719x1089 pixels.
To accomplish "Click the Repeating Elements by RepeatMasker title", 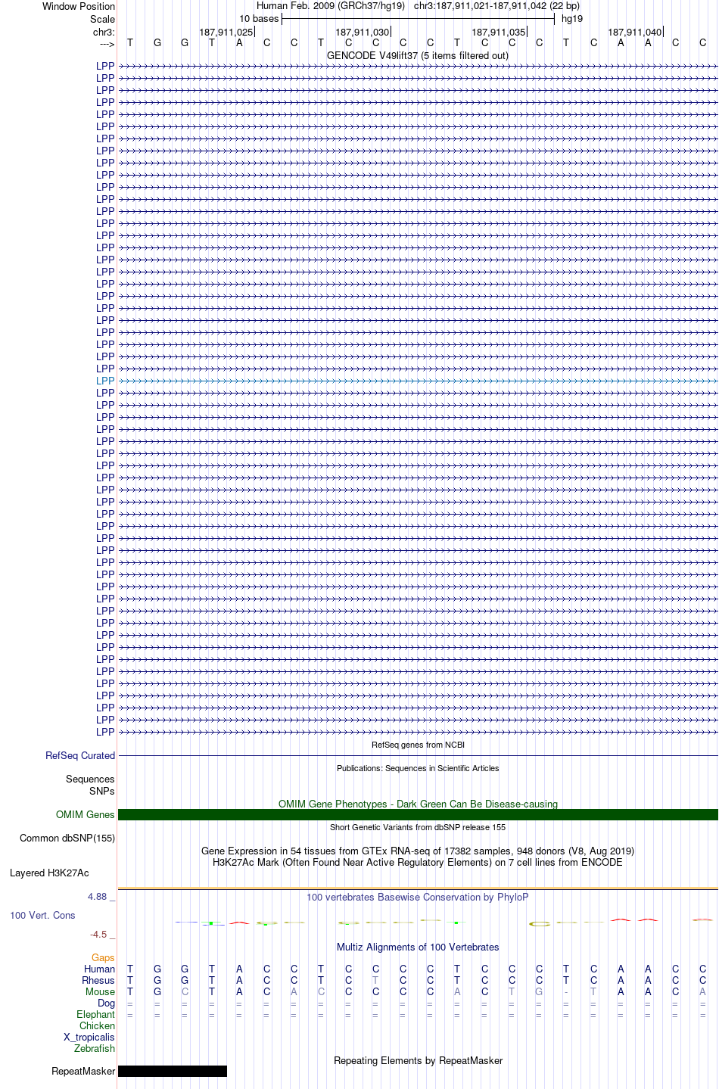I will pyautogui.click(x=418, y=1060).
